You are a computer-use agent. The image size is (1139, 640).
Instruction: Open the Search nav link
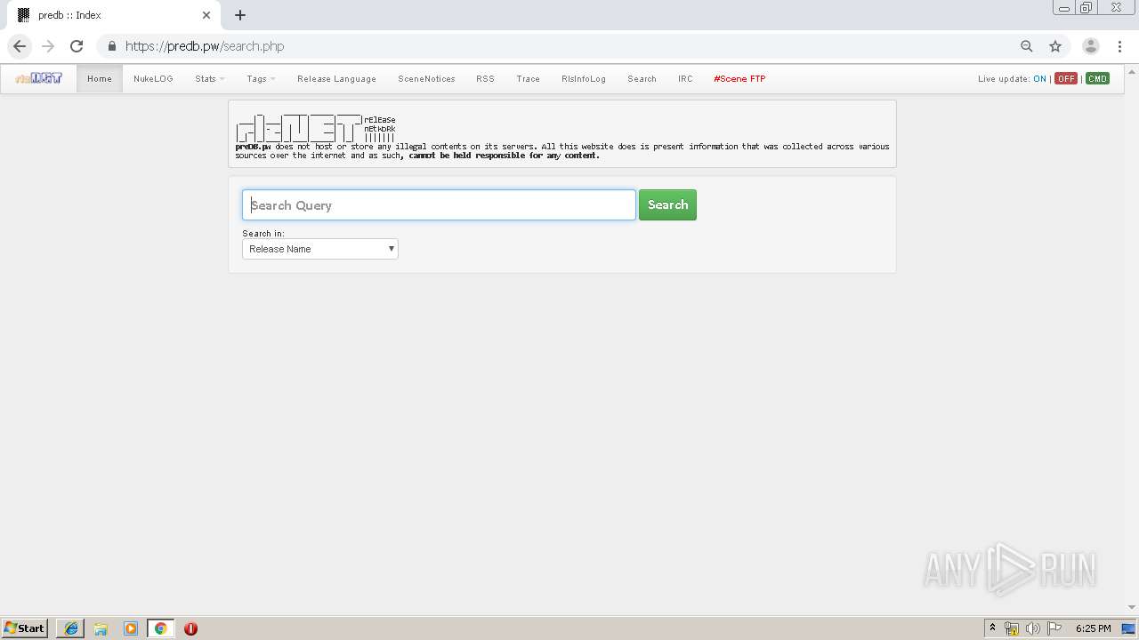pos(642,79)
